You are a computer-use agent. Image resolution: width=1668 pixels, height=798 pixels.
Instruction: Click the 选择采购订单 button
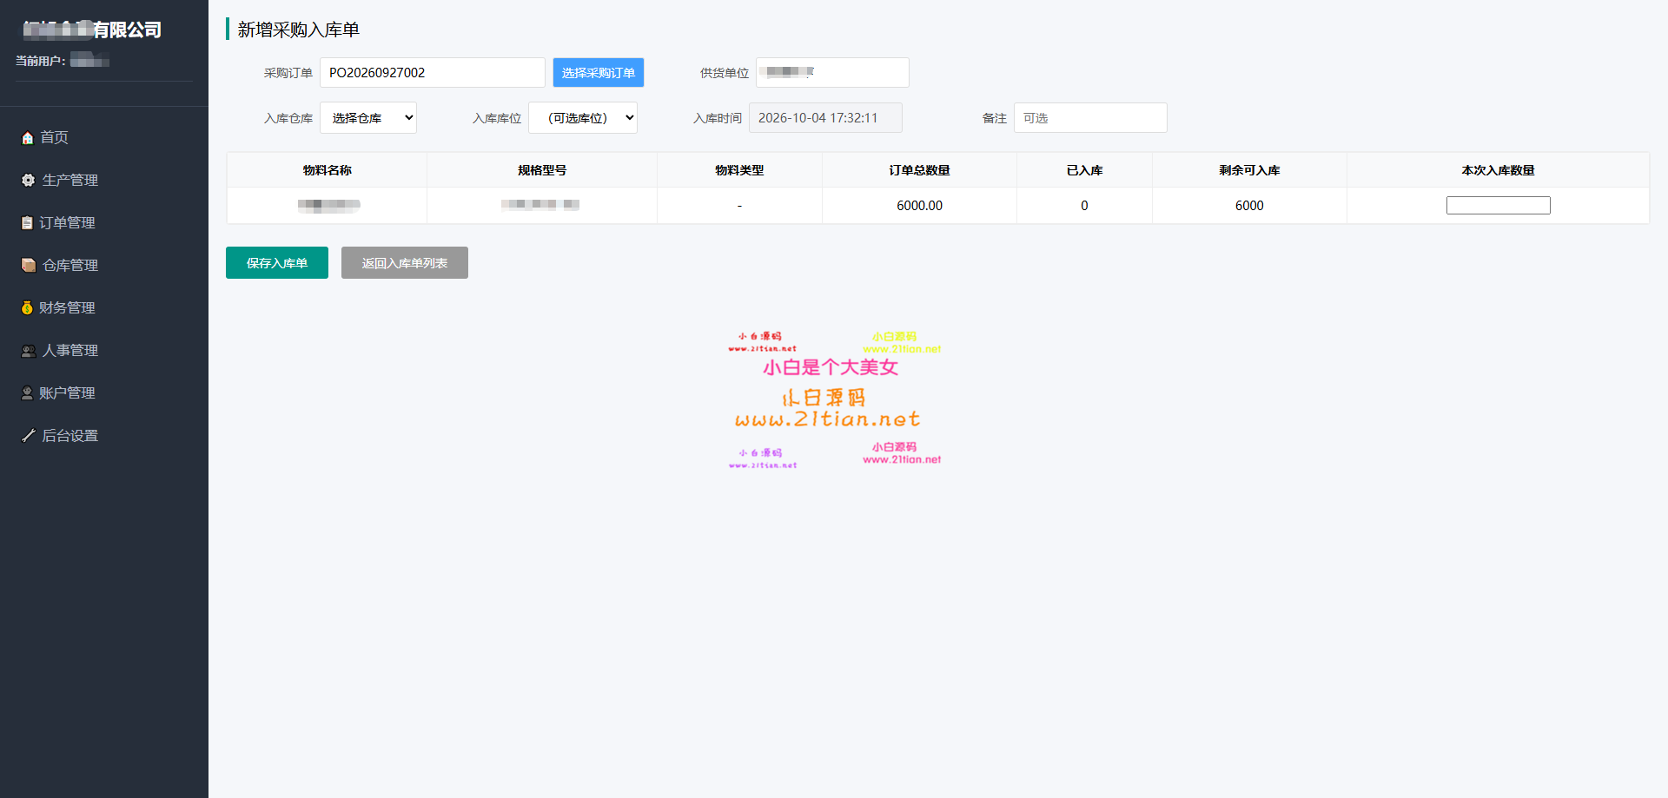(x=599, y=73)
